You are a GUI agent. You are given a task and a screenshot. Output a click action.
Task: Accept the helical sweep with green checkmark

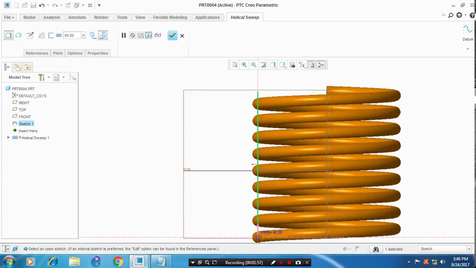click(172, 35)
